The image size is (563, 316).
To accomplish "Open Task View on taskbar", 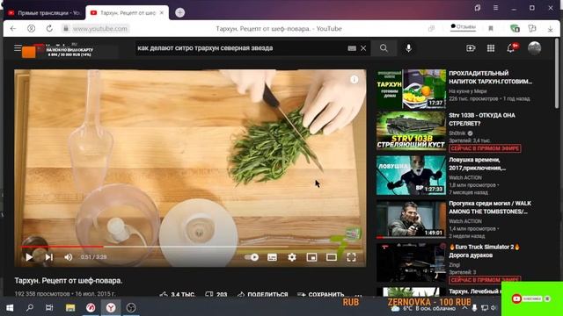I will [x=49, y=308].
